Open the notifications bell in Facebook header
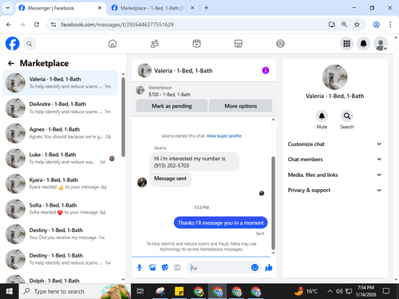Screen dimensions: 399x299 [364, 44]
